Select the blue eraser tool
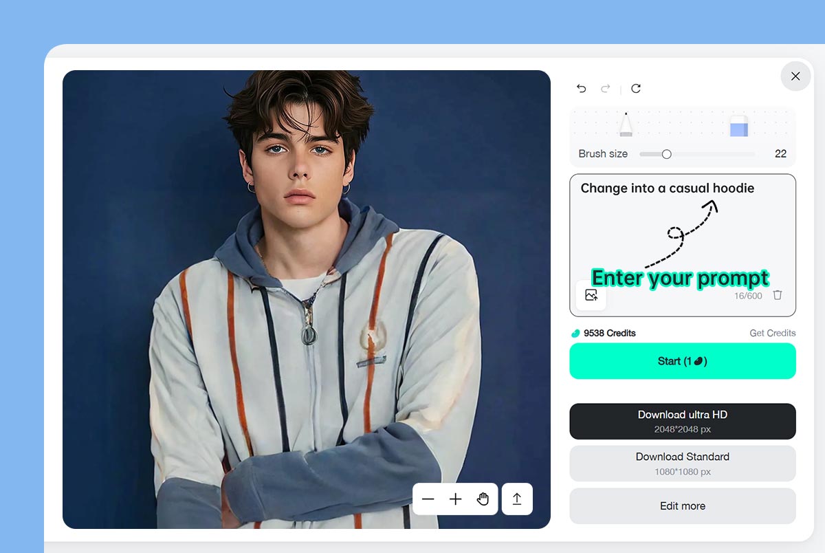 point(739,126)
